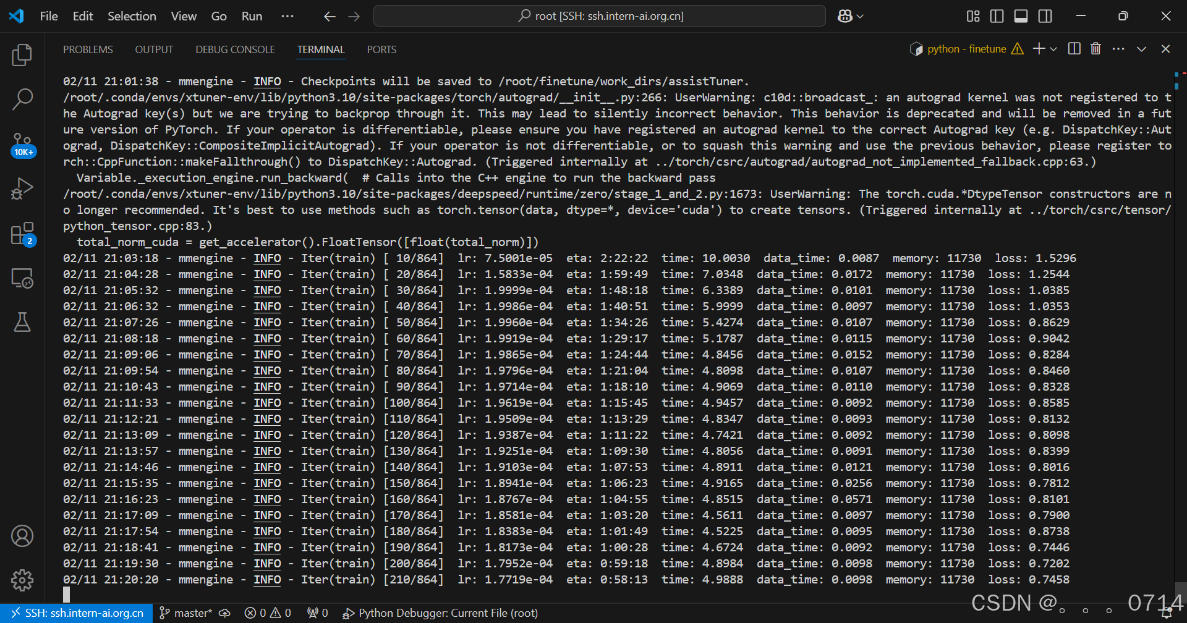This screenshot has height=623, width=1187.
Task: Open terminal panel more actions menu
Action: [1118, 49]
